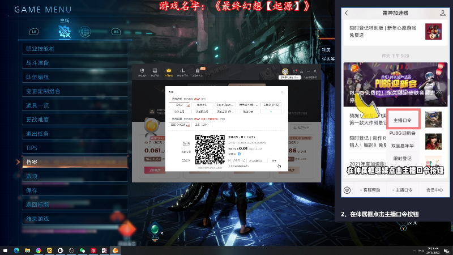Open the gift icon with the orange badge
Viewport: 453px width, 255px height.
coord(198,72)
